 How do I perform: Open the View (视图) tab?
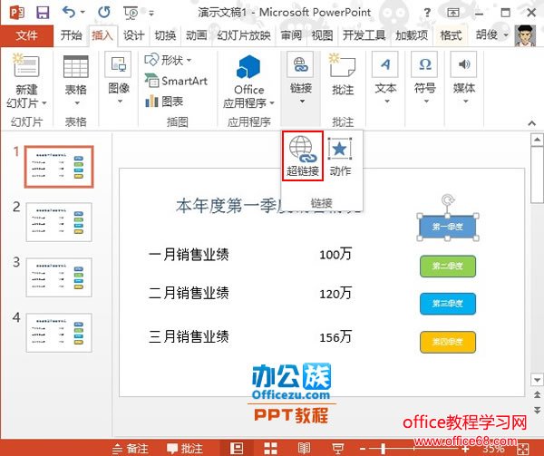click(322, 35)
